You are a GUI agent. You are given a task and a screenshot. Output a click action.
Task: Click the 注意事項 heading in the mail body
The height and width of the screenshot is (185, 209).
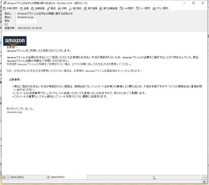tap(15, 79)
